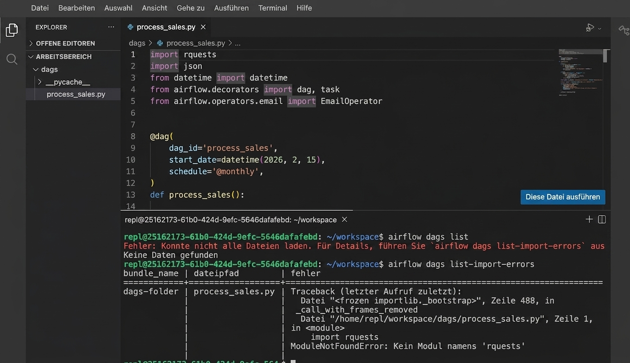Click 'dateipfad' column header in terminal

[x=216, y=273]
